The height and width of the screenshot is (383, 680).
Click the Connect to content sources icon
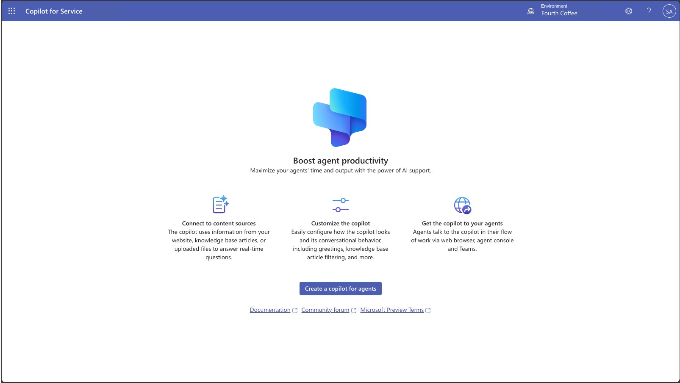point(221,204)
